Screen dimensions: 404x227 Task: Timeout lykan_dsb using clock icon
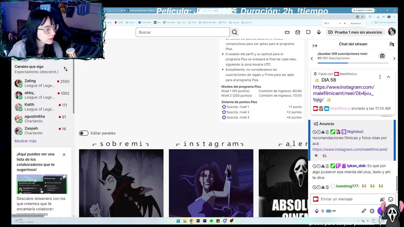tap(318, 166)
